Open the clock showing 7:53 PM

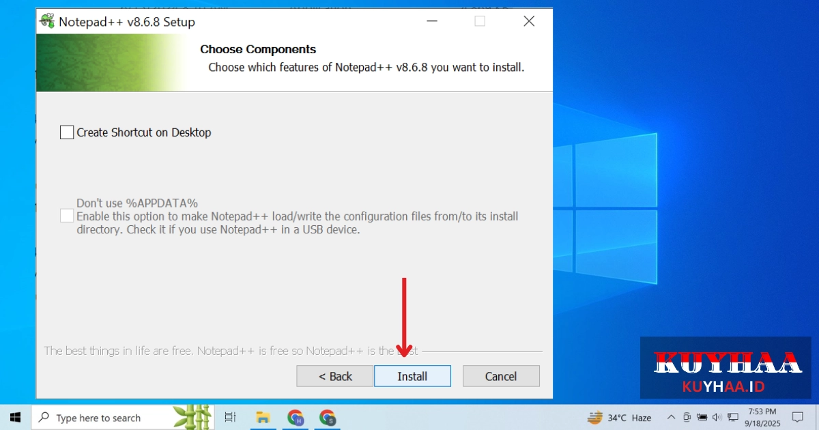[762, 417]
